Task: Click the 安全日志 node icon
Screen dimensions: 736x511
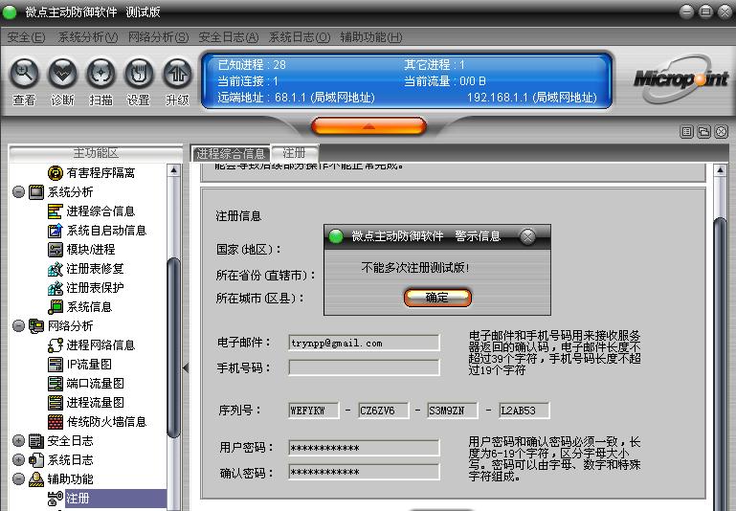Action: point(36,440)
